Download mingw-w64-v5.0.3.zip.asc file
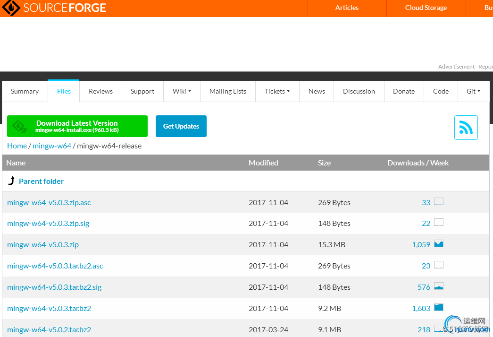Viewport: 493px width, 337px height. (49, 202)
